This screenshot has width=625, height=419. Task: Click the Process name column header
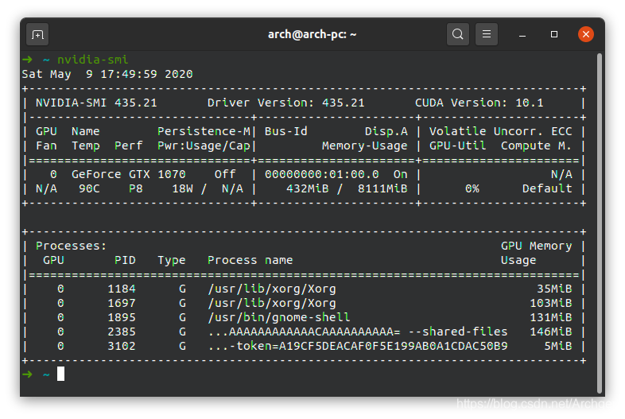click(x=250, y=260)
